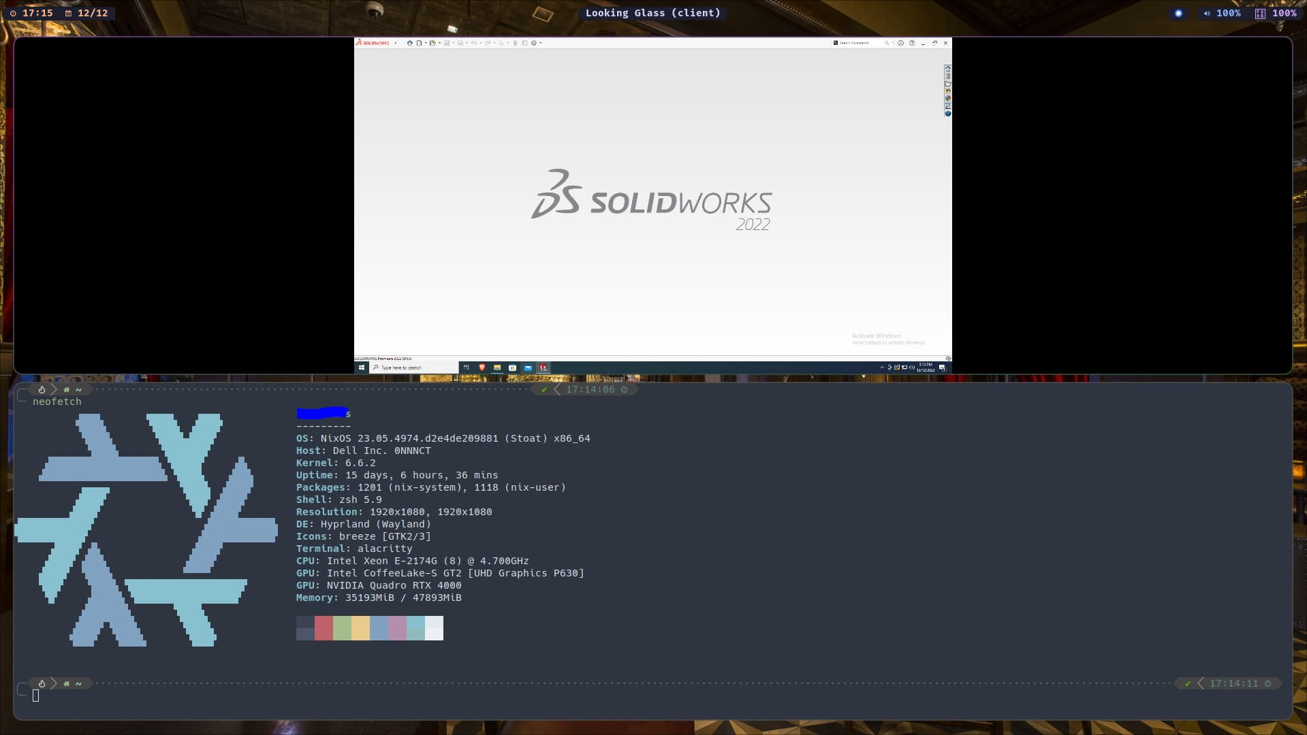1307x735 pixels.
Task: Select the SolidWorks taskbar button
Action: (x=544, y=367)
